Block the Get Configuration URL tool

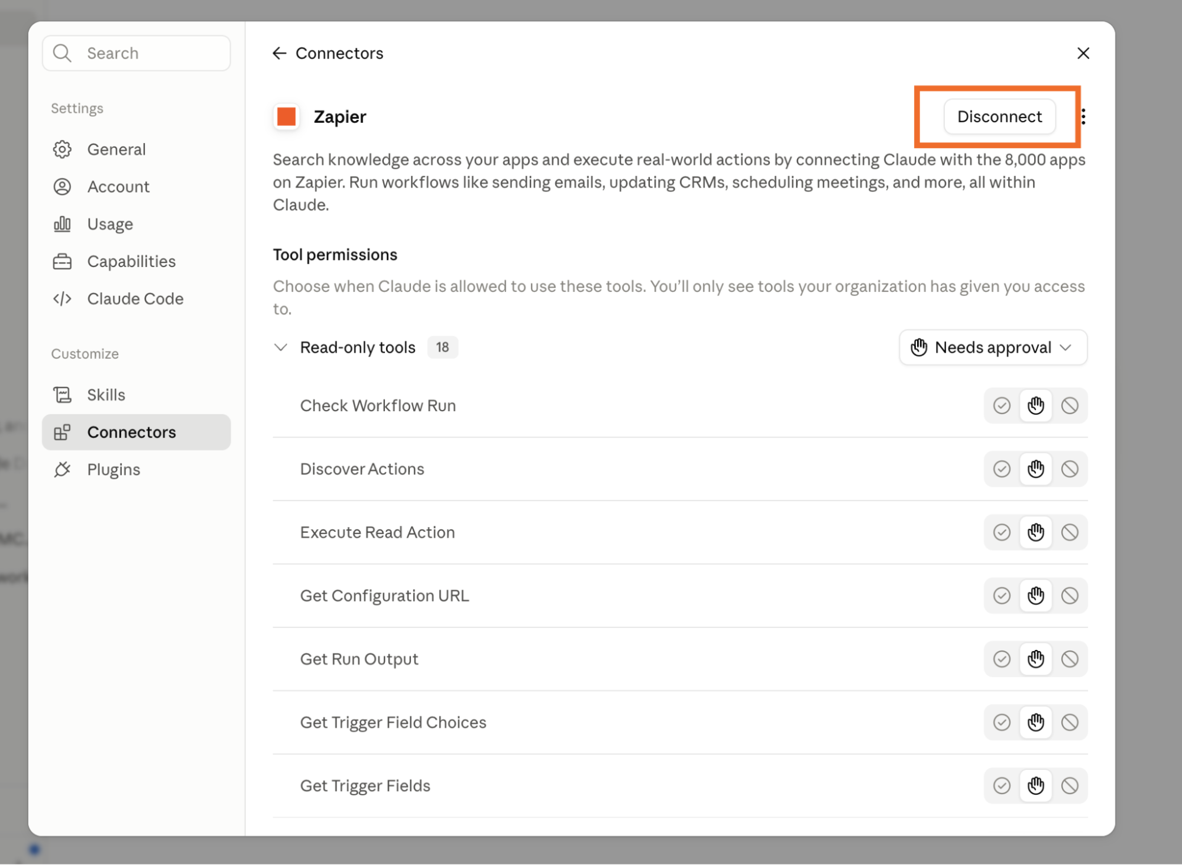click(x=1070, y=596)
